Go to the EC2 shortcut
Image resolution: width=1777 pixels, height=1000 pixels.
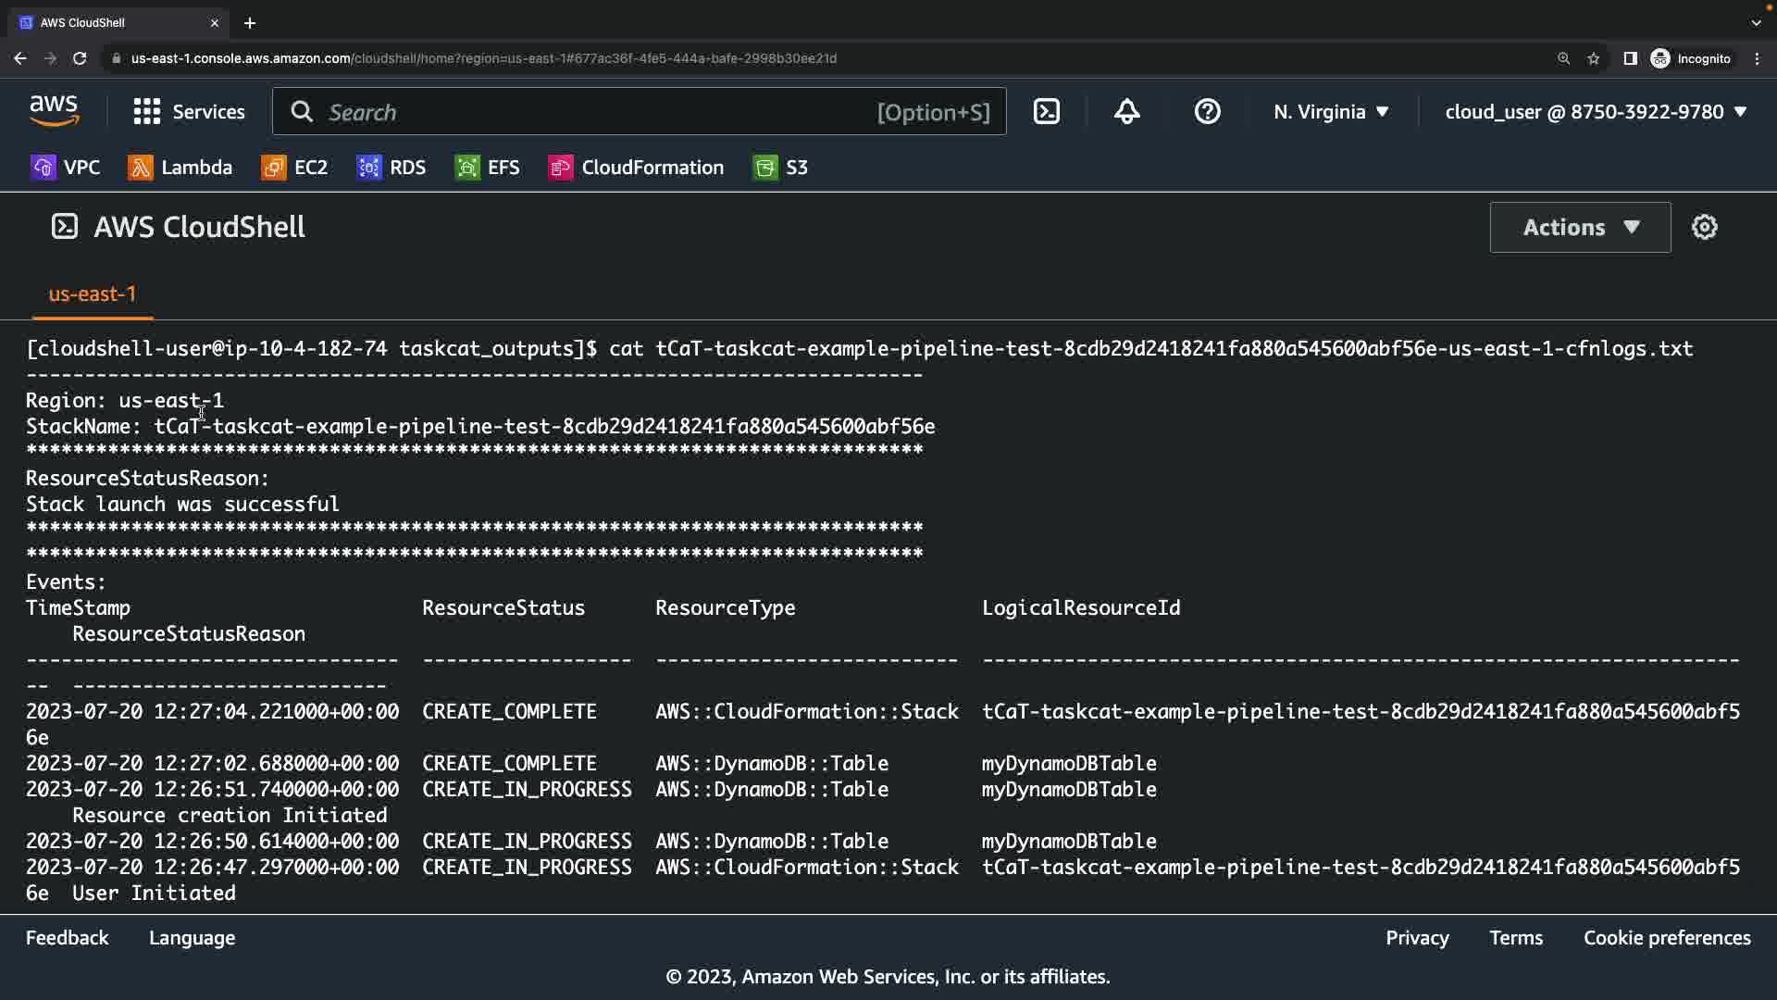(295, 168)
